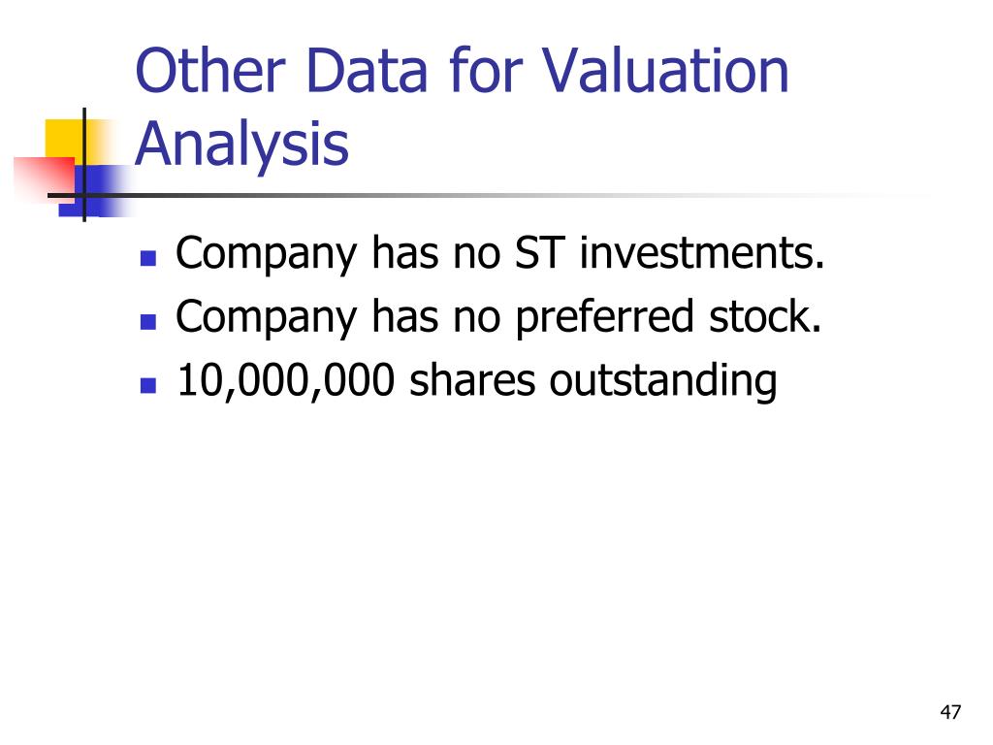This screenshot has width=993, height=745.
Task: Click the word 'preferred' in the second bullet
Action: click(x=605, y=317)
